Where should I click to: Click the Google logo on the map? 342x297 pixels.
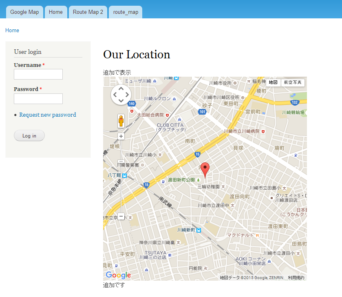tap(118, 275)
